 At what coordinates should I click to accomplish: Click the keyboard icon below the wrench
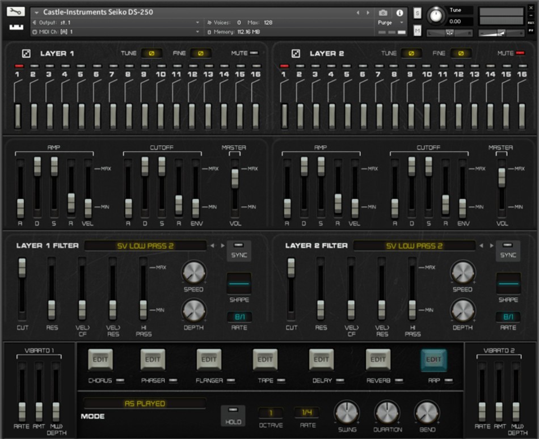(16, 27)
